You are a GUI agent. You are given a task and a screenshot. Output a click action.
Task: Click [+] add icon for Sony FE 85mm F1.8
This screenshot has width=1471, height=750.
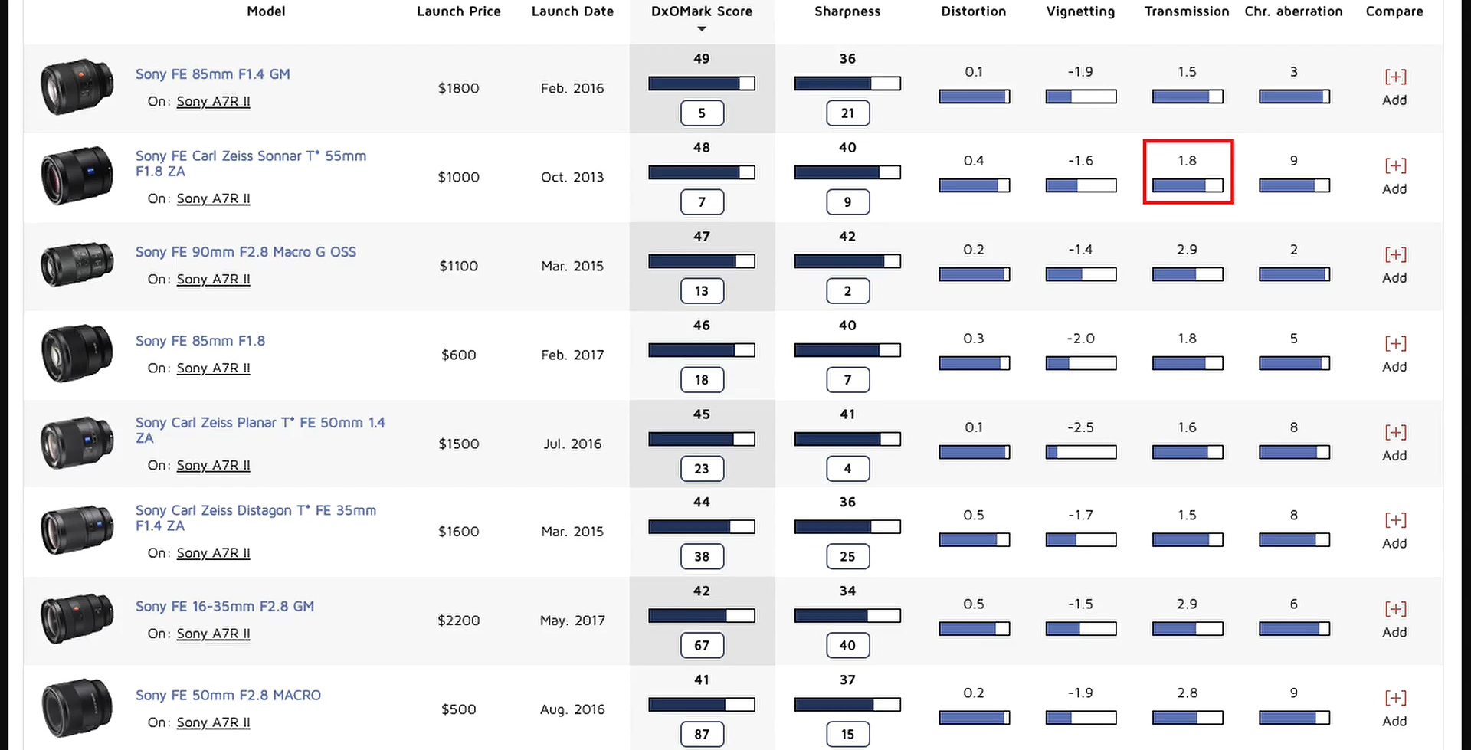point(1394,344)
